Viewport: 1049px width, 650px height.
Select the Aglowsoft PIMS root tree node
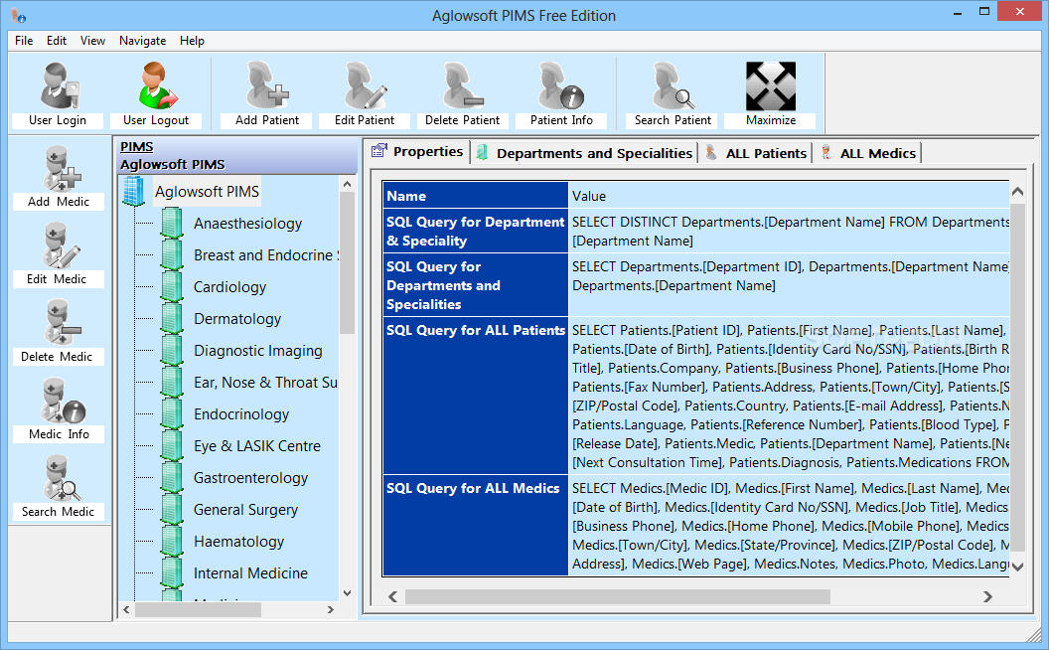click(207, 192)
